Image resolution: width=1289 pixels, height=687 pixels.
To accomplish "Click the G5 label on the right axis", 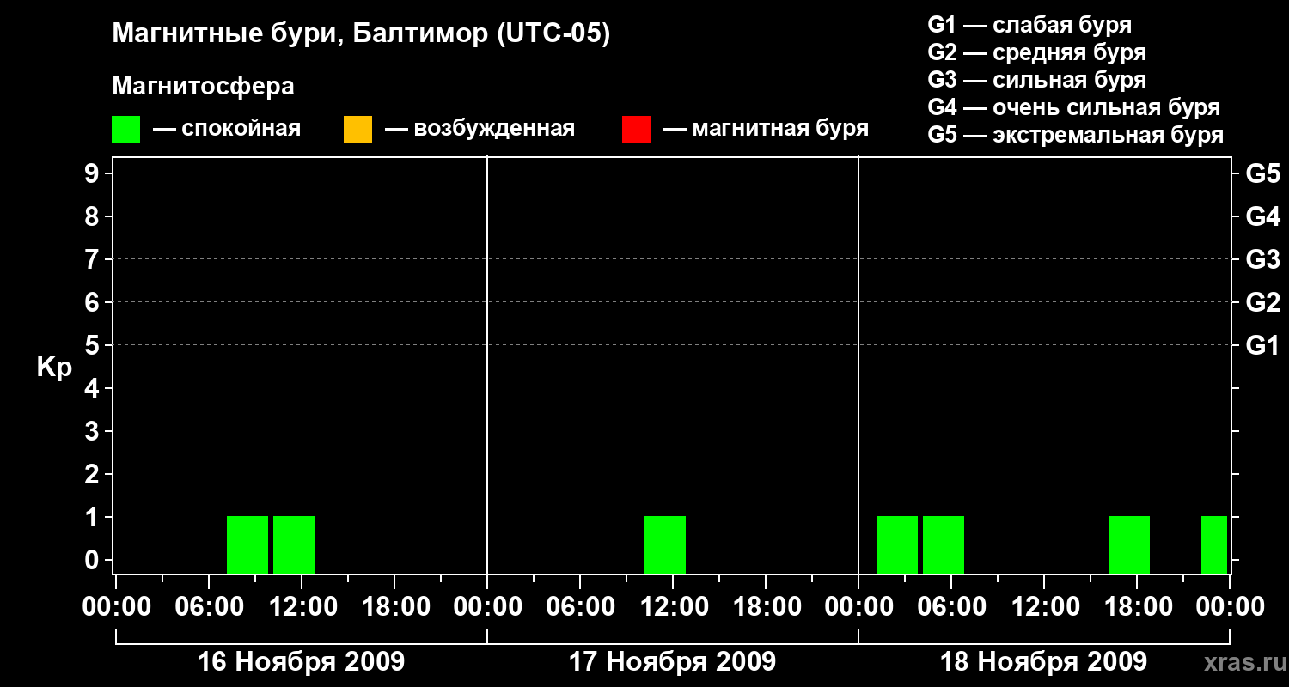I will click(x=1263, y=173).
